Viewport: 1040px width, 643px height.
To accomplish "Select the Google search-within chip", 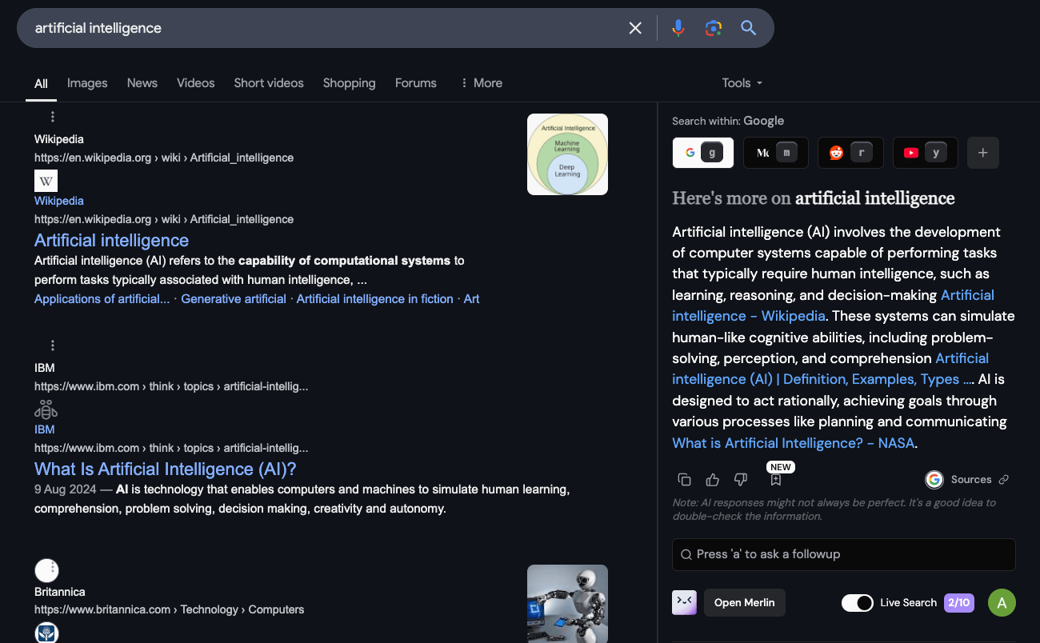I will point(703,153).
